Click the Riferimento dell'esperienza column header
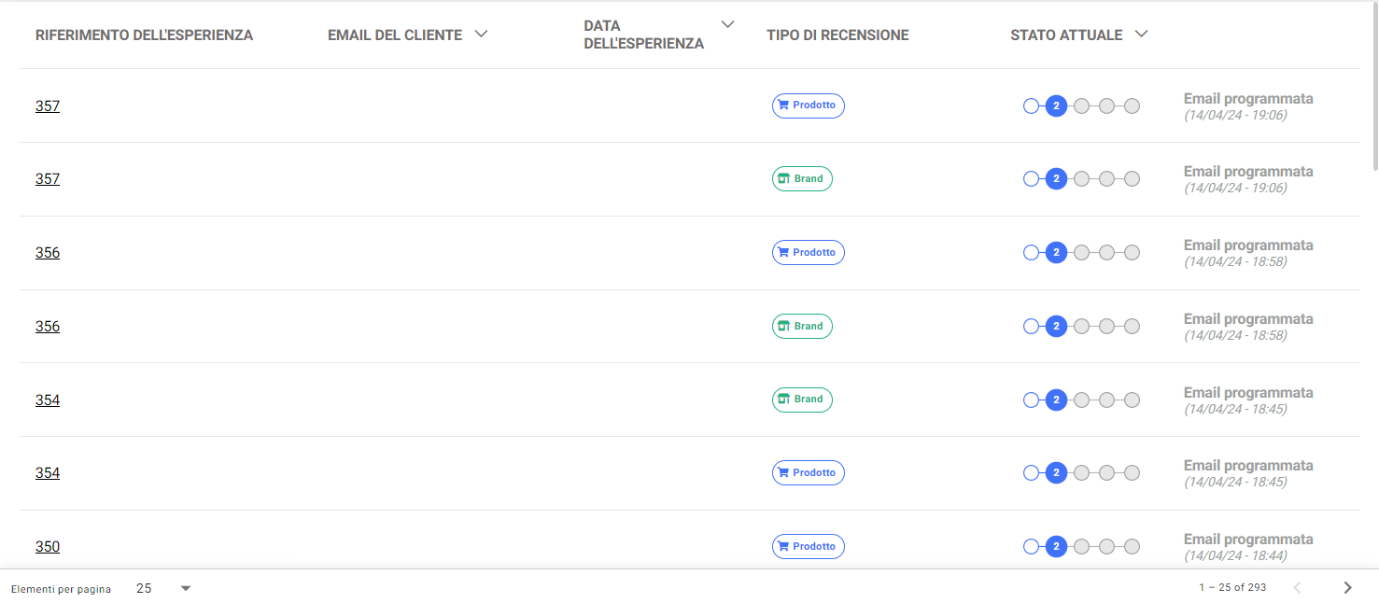 pos(144,35)
